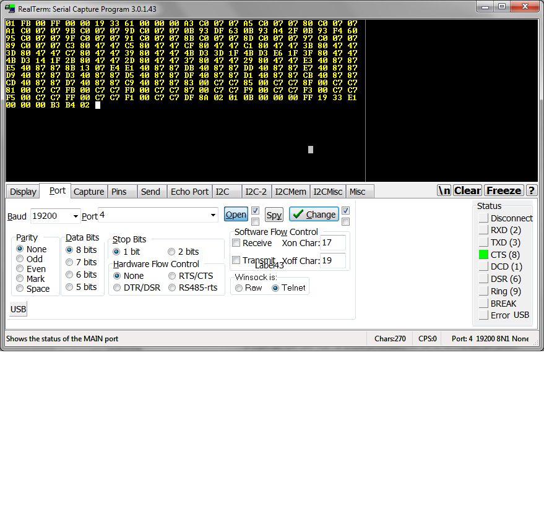The height and width of the screenshot is (507, 544).
Task: Click the Change button with checkmark
Action: pos(314,215)
